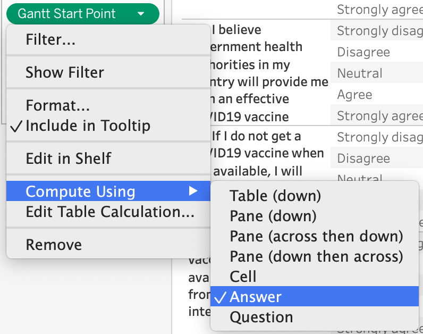Click the Agree row label in view

click(354, 95)
